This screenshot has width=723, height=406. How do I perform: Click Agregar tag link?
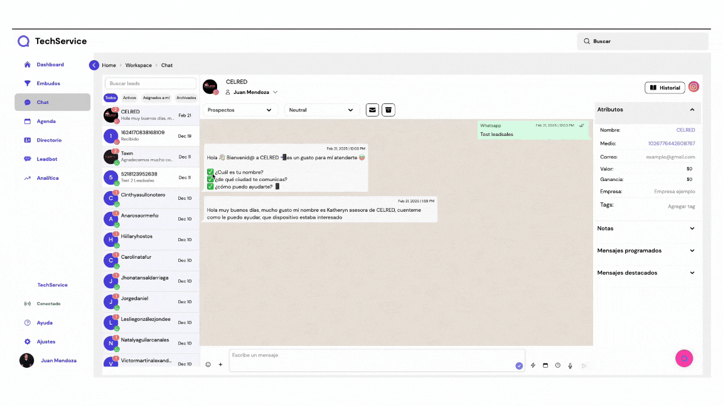pos(681,206)
